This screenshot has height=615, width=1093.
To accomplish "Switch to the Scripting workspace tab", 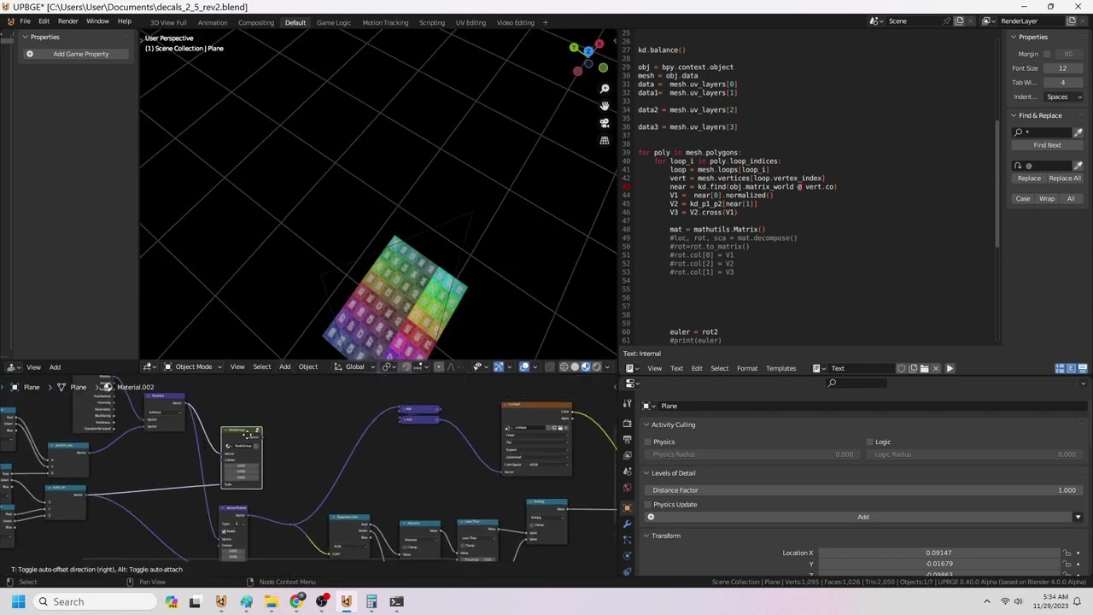I will [x=432, y=22].
